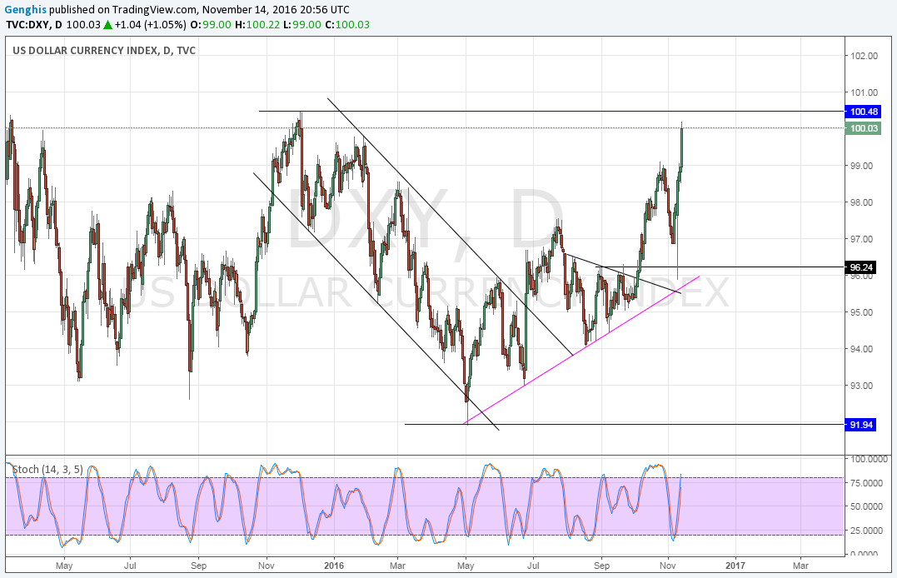897x578 pixels.
Task: Click the 98.00 price axis value
Action: pos(861,202)
